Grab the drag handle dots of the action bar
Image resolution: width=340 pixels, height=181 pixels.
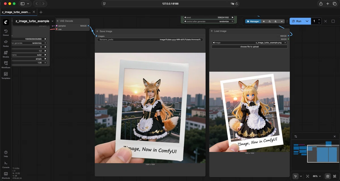coord(287,21)
